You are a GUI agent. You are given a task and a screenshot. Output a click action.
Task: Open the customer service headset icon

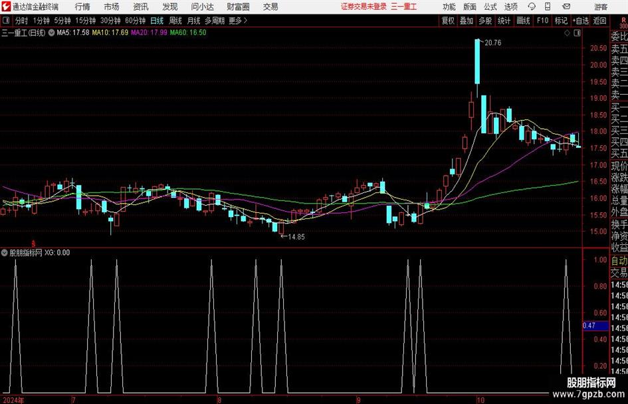[x=532, y=7]
